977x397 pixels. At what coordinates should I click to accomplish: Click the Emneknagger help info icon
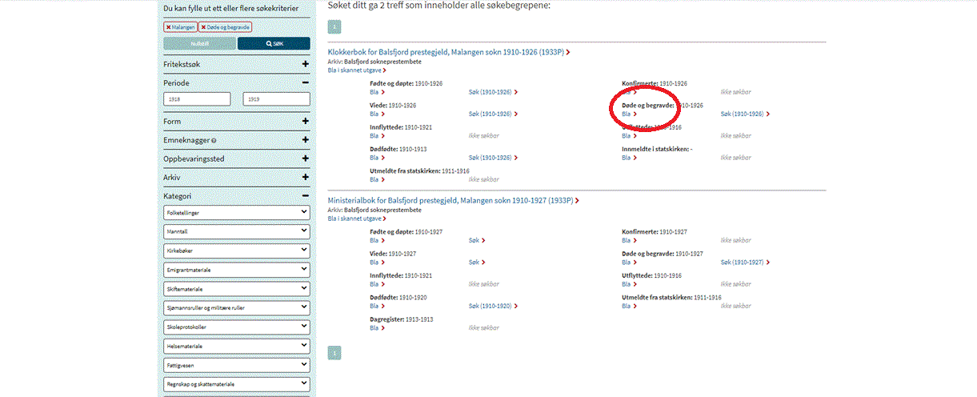click(x=214, y=141)
